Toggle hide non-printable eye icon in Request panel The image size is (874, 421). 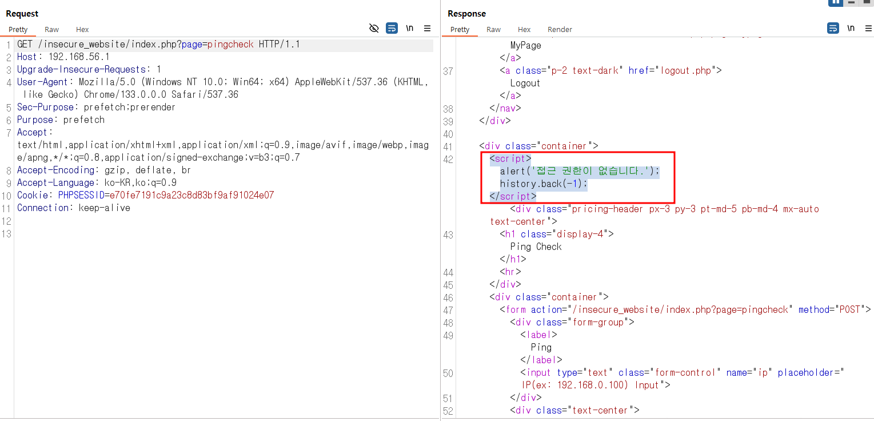(x=374, y=28)
